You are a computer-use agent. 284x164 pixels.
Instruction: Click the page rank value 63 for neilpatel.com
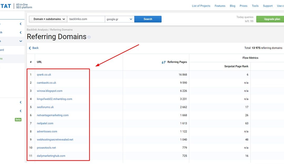point(247,123)
